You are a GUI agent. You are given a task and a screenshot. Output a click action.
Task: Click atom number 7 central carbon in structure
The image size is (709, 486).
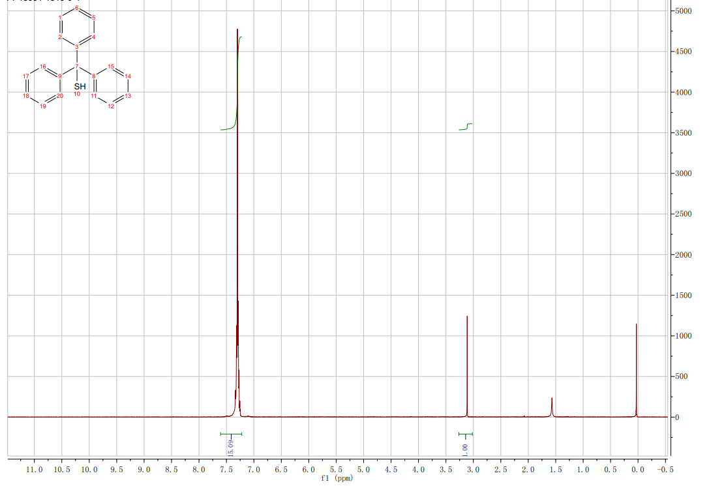pyautogui.click(x=76, y=66)
